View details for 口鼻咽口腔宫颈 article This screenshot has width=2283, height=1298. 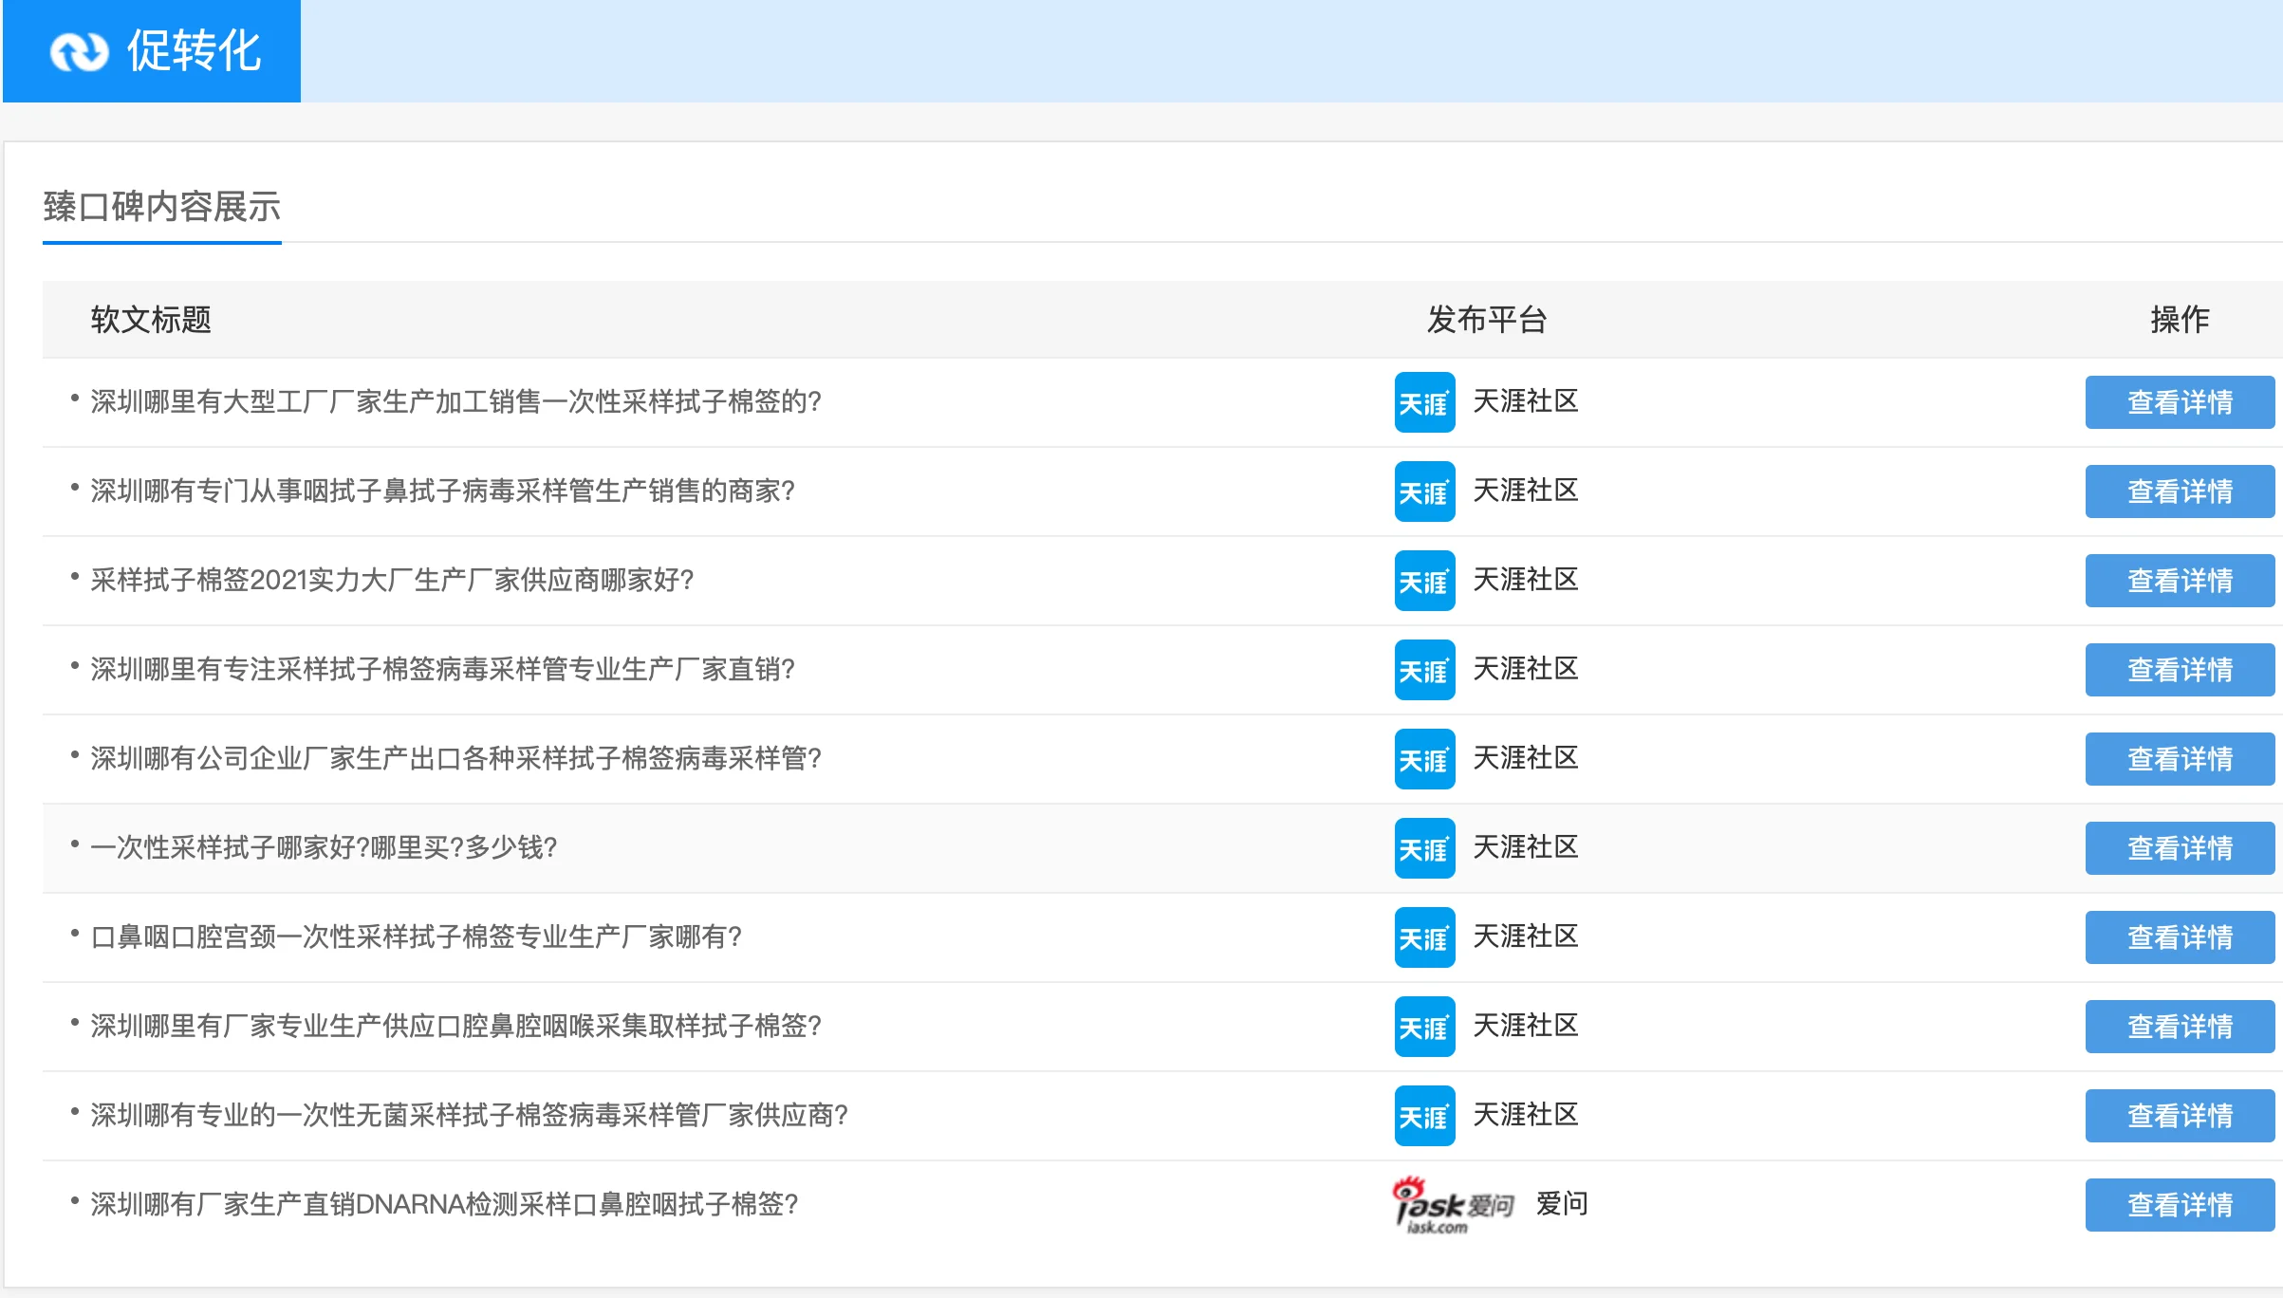click(2180, 937)
